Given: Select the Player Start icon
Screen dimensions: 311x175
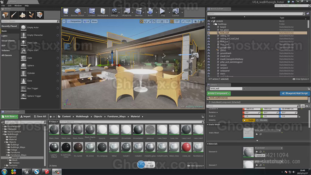Looking at the screenshot, I should (23, 51).
